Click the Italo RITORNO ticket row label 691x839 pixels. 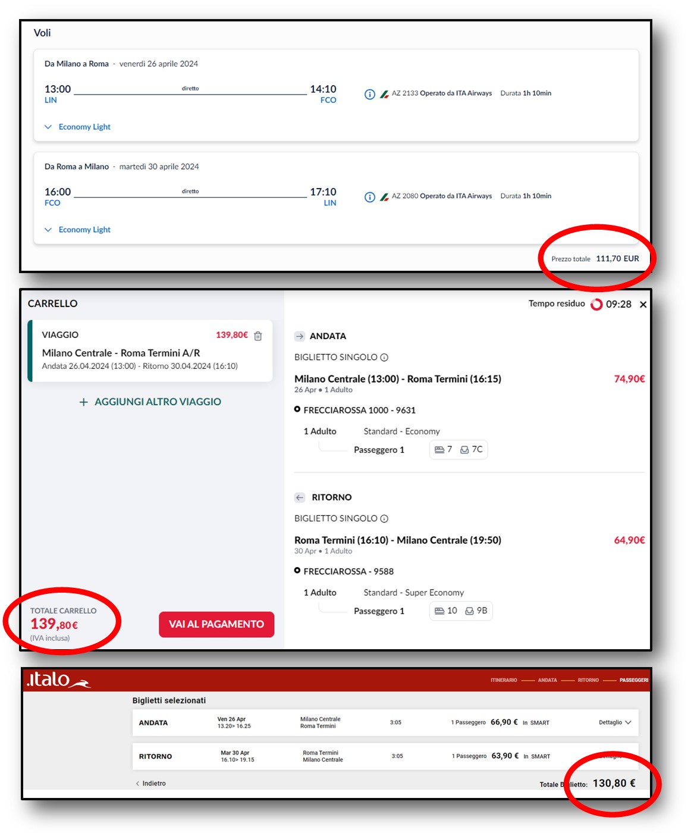(x=155, y=757)
